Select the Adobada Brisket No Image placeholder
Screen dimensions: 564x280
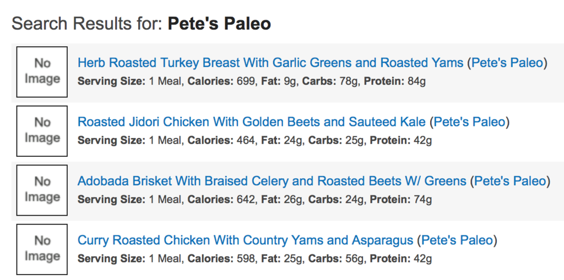tap(42, 190)
